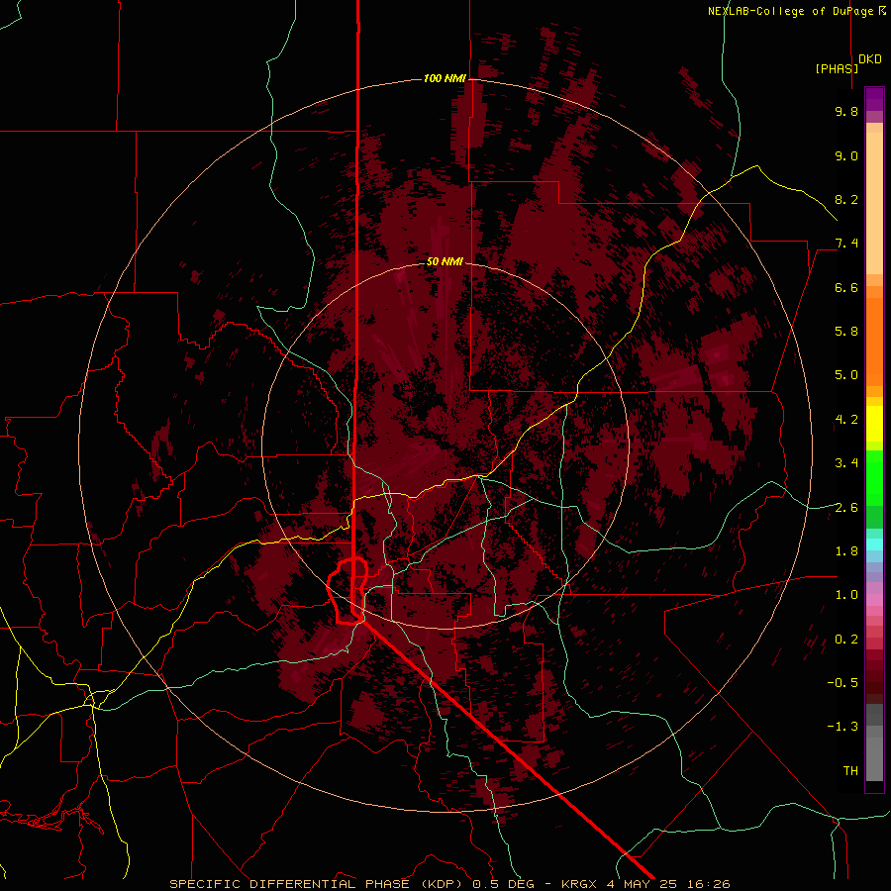Click the "[PHAS]" legend unit label
Screen dimensions: 891x891
click(x=837, y=68)
